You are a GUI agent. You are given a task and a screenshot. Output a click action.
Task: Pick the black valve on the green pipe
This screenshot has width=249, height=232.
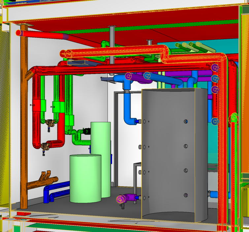point(86,131)
